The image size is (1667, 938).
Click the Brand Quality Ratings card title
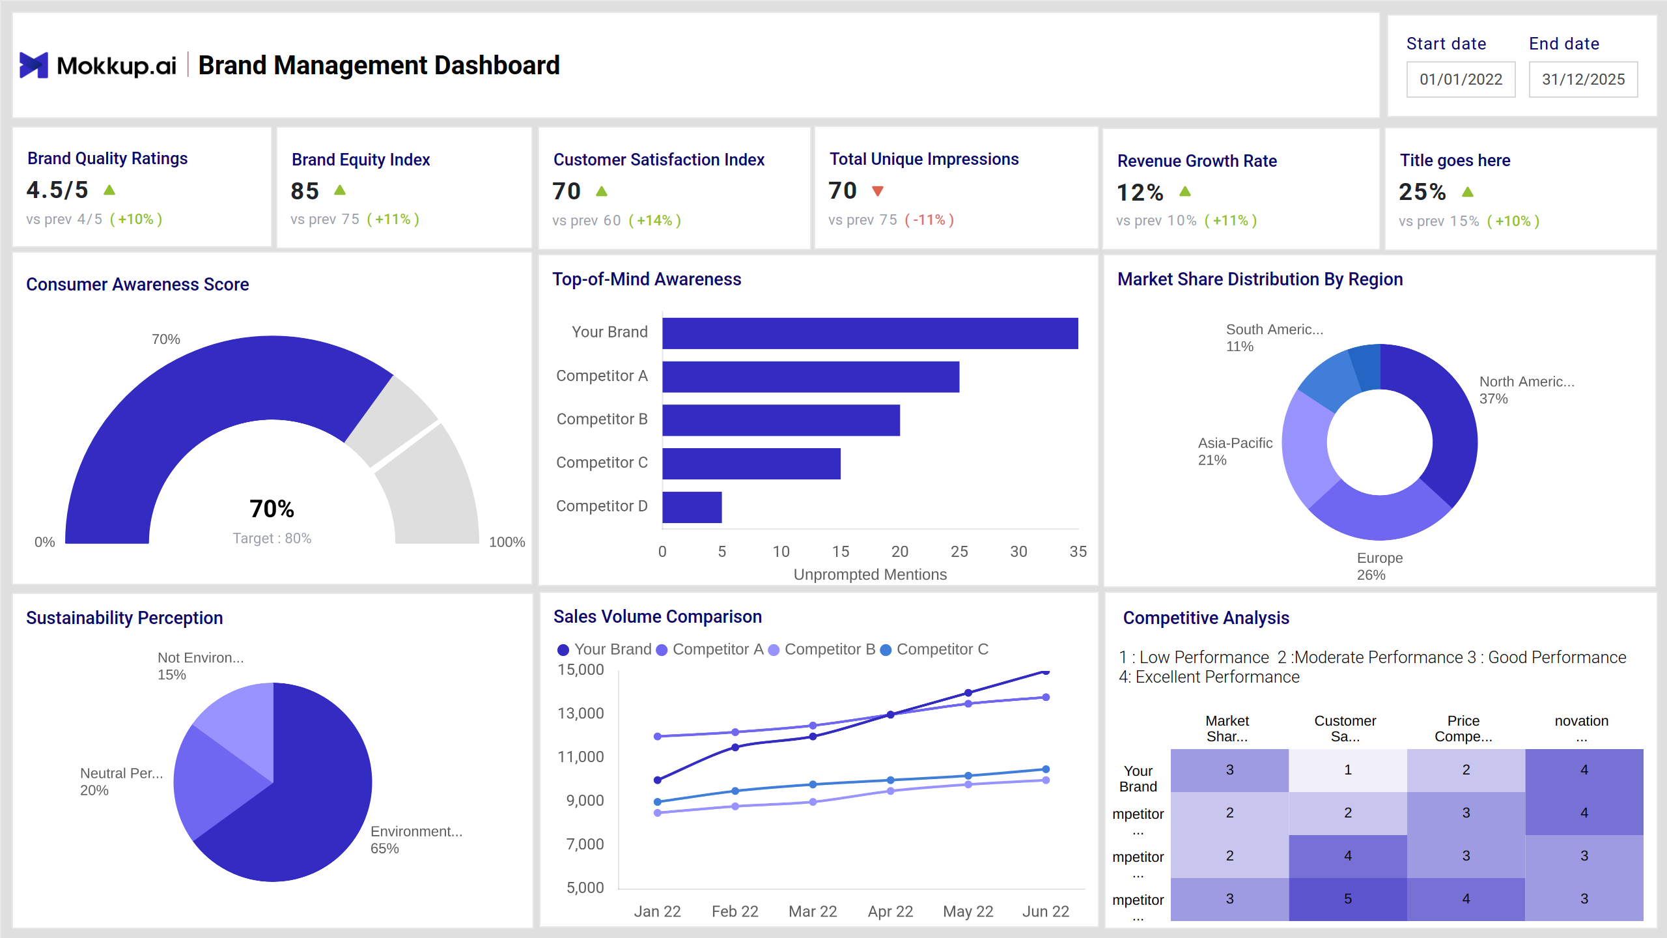107,159
